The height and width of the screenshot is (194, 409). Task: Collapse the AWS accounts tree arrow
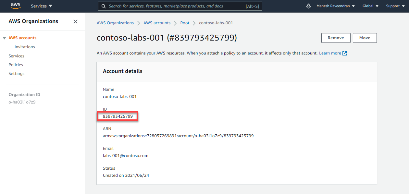[4, 38]
